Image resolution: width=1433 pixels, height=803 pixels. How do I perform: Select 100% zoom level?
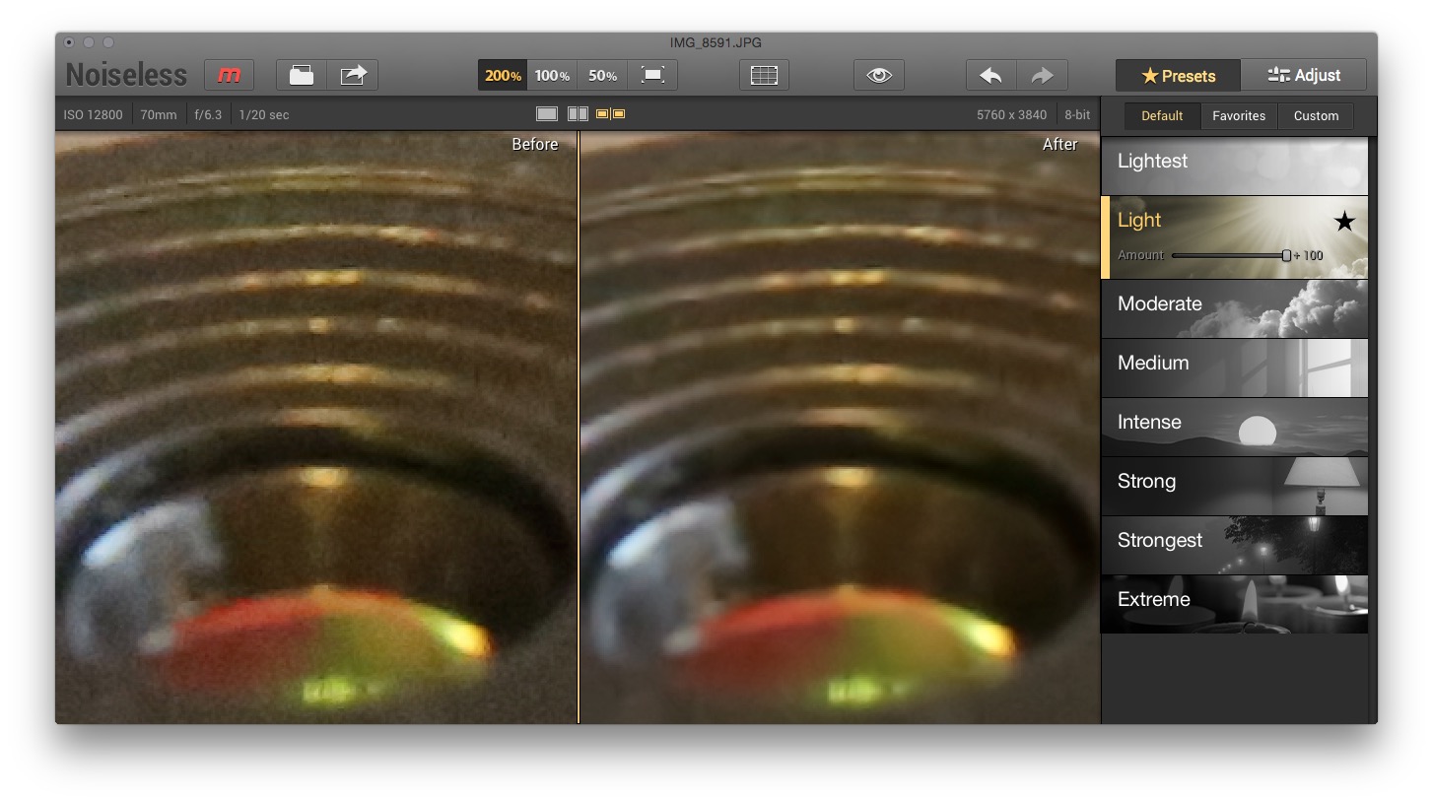(x=552, y=74)
